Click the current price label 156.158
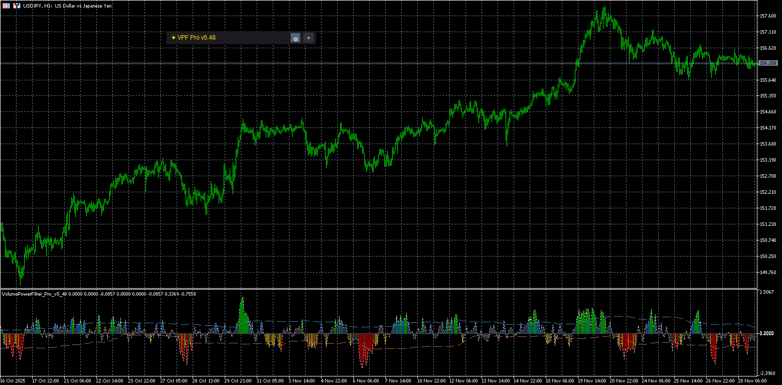The height and width of the screenshot is (385, 782). tap(768, 63)
